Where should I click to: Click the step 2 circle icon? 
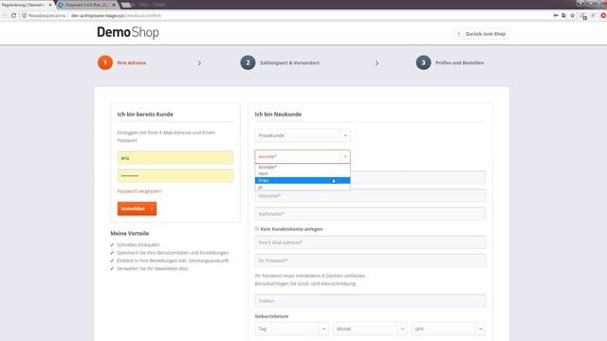248,63
